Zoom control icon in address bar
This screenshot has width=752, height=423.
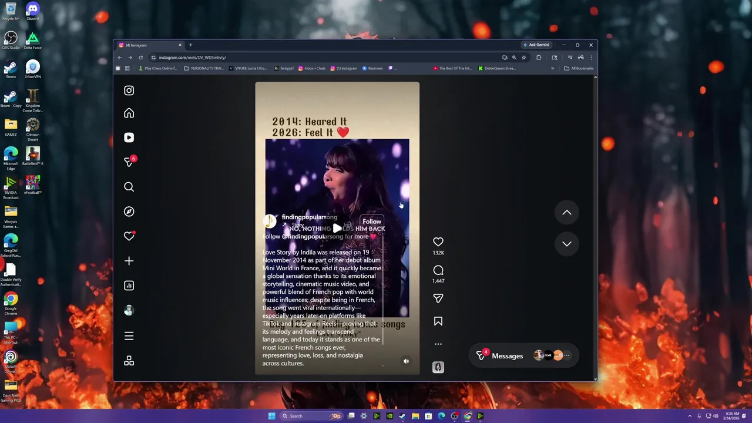point(514,58)
